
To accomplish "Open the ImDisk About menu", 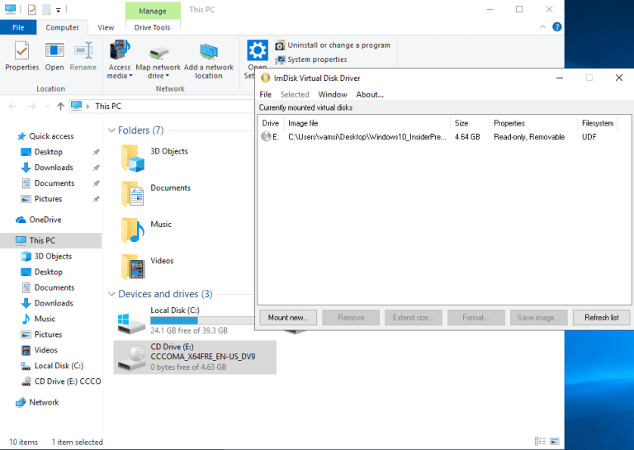I will (x=370, y=95).
